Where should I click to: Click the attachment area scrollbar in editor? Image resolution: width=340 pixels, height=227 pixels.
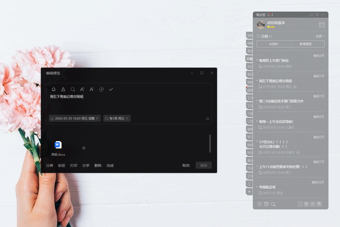click(210, 144)
